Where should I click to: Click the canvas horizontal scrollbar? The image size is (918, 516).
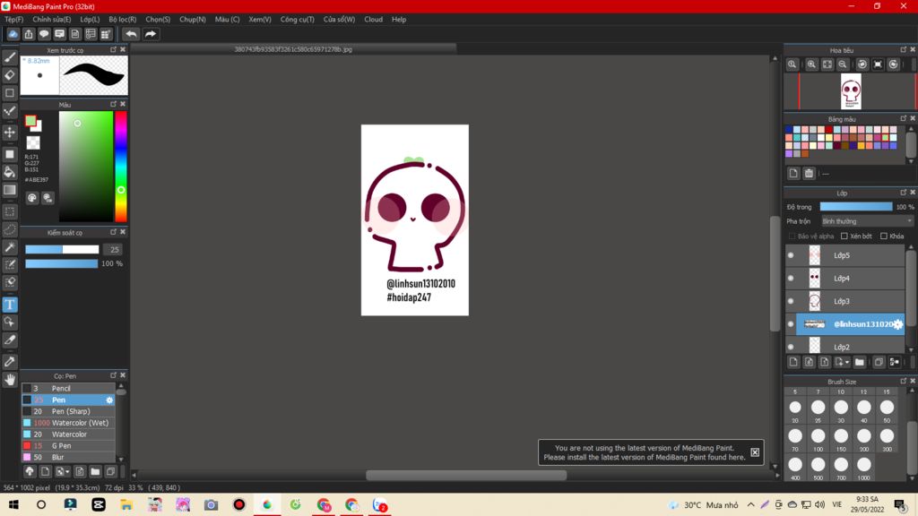(x=466, y=475)
